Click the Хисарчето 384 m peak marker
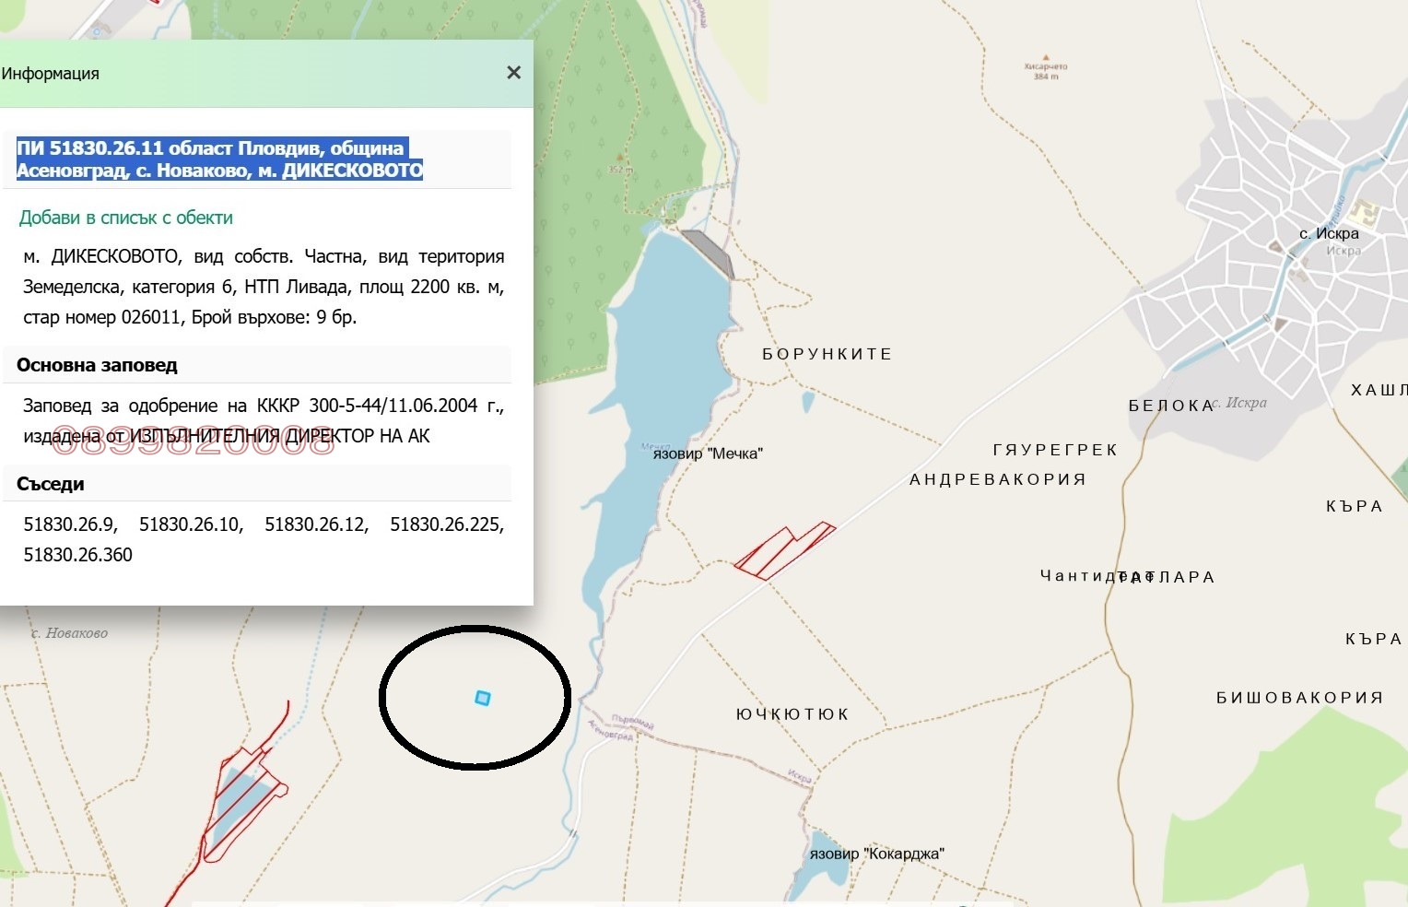Image resolution: width=1408 pixels, height=907 pixels. pos(1045,57)
